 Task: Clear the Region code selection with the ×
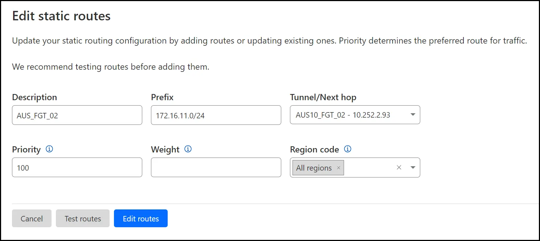click(399, 167)
